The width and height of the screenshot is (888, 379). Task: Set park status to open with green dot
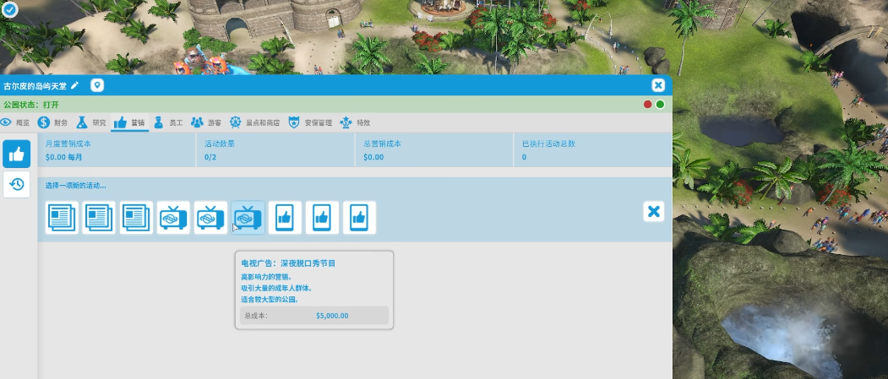(660, 104)
